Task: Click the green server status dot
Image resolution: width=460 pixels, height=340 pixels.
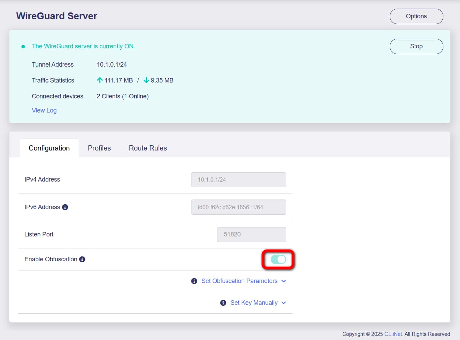Action: pos(23,47)
